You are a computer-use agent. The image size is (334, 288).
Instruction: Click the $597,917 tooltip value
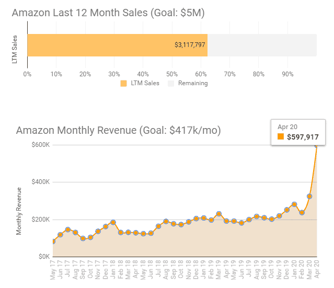[x=303, y=137]
